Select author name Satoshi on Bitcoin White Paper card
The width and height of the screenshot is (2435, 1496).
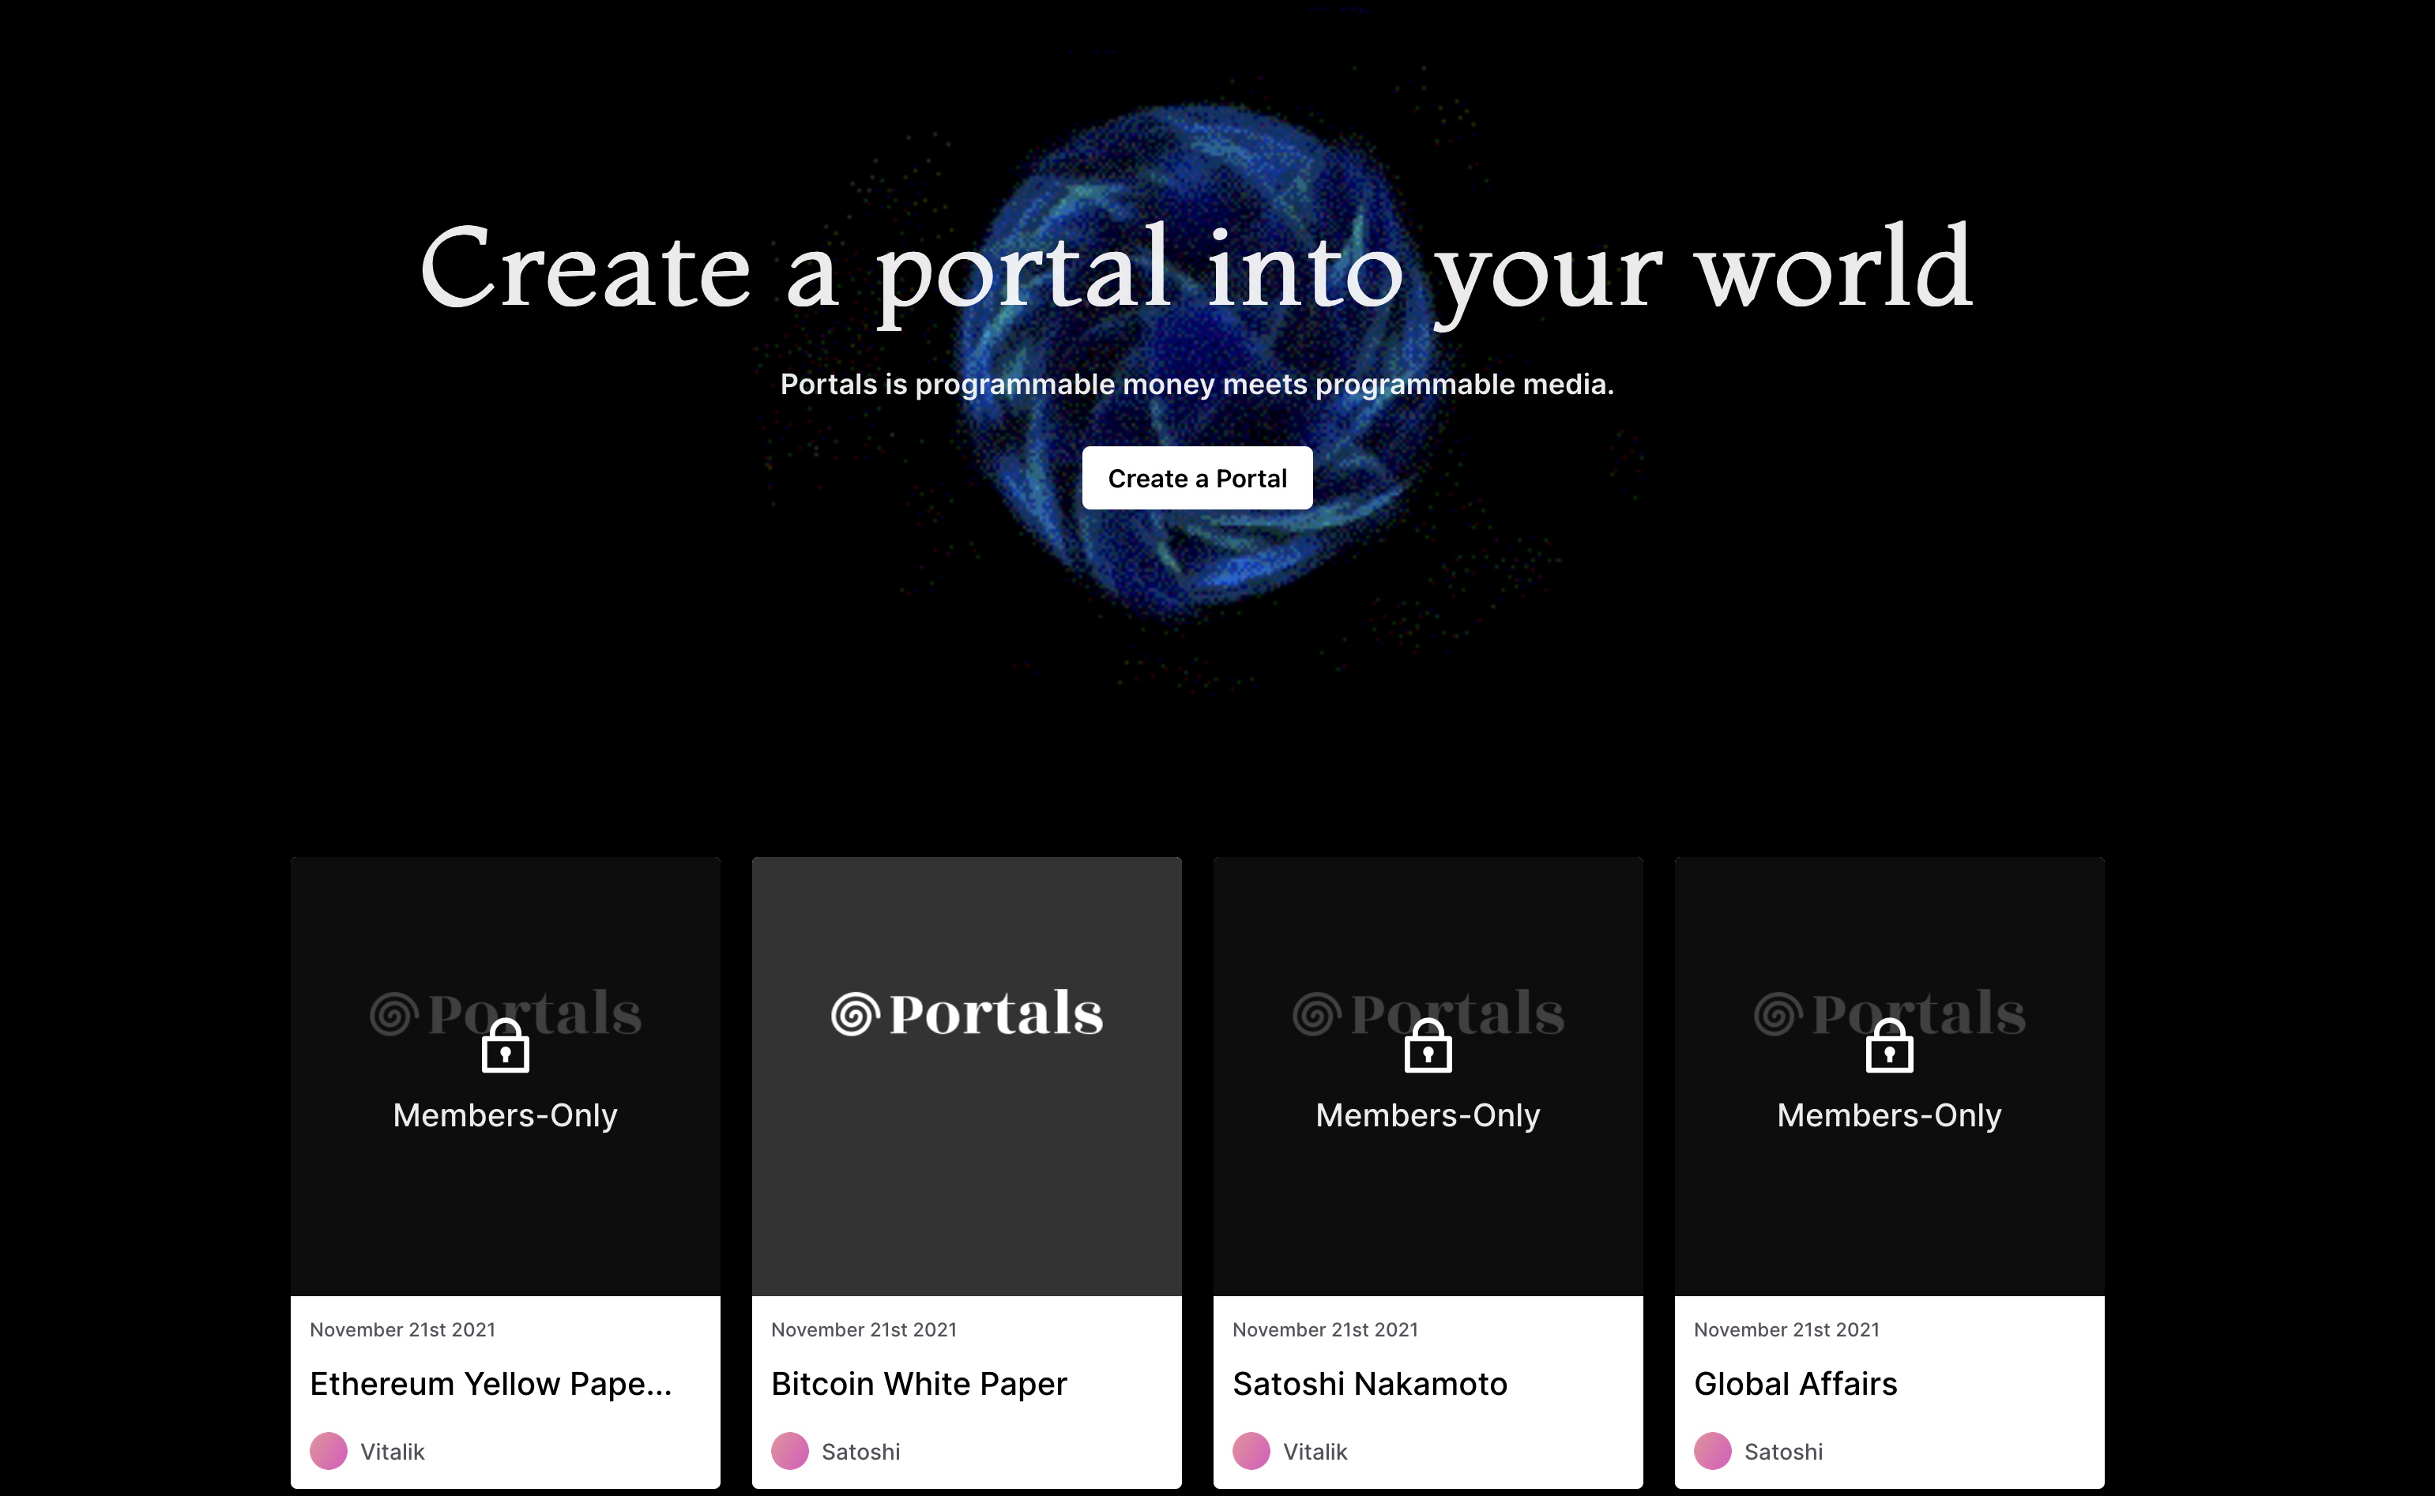tap(861, 1452)
